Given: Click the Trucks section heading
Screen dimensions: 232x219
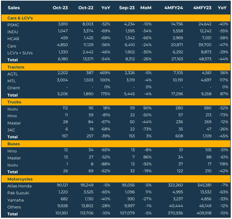Looking at the screenshot, I should [14, 102].
